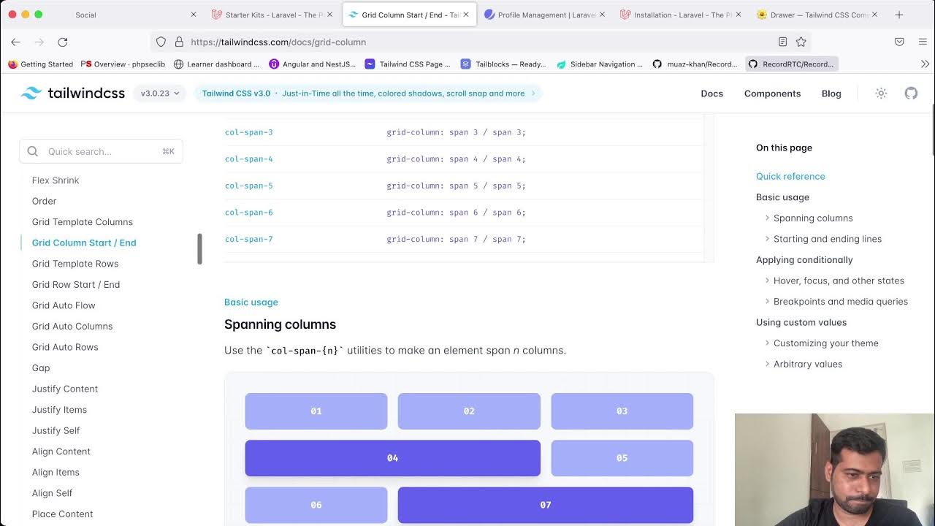The height and width of the screenshot is (526, 935).
Task: Open the v3.0.23 version dropdown
Action: click(160, 94)
